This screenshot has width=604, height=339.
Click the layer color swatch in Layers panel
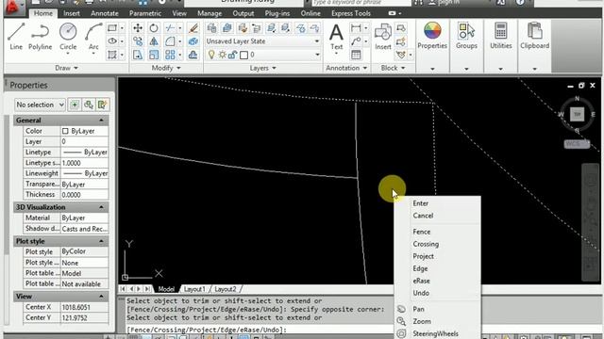coord(243,55)
